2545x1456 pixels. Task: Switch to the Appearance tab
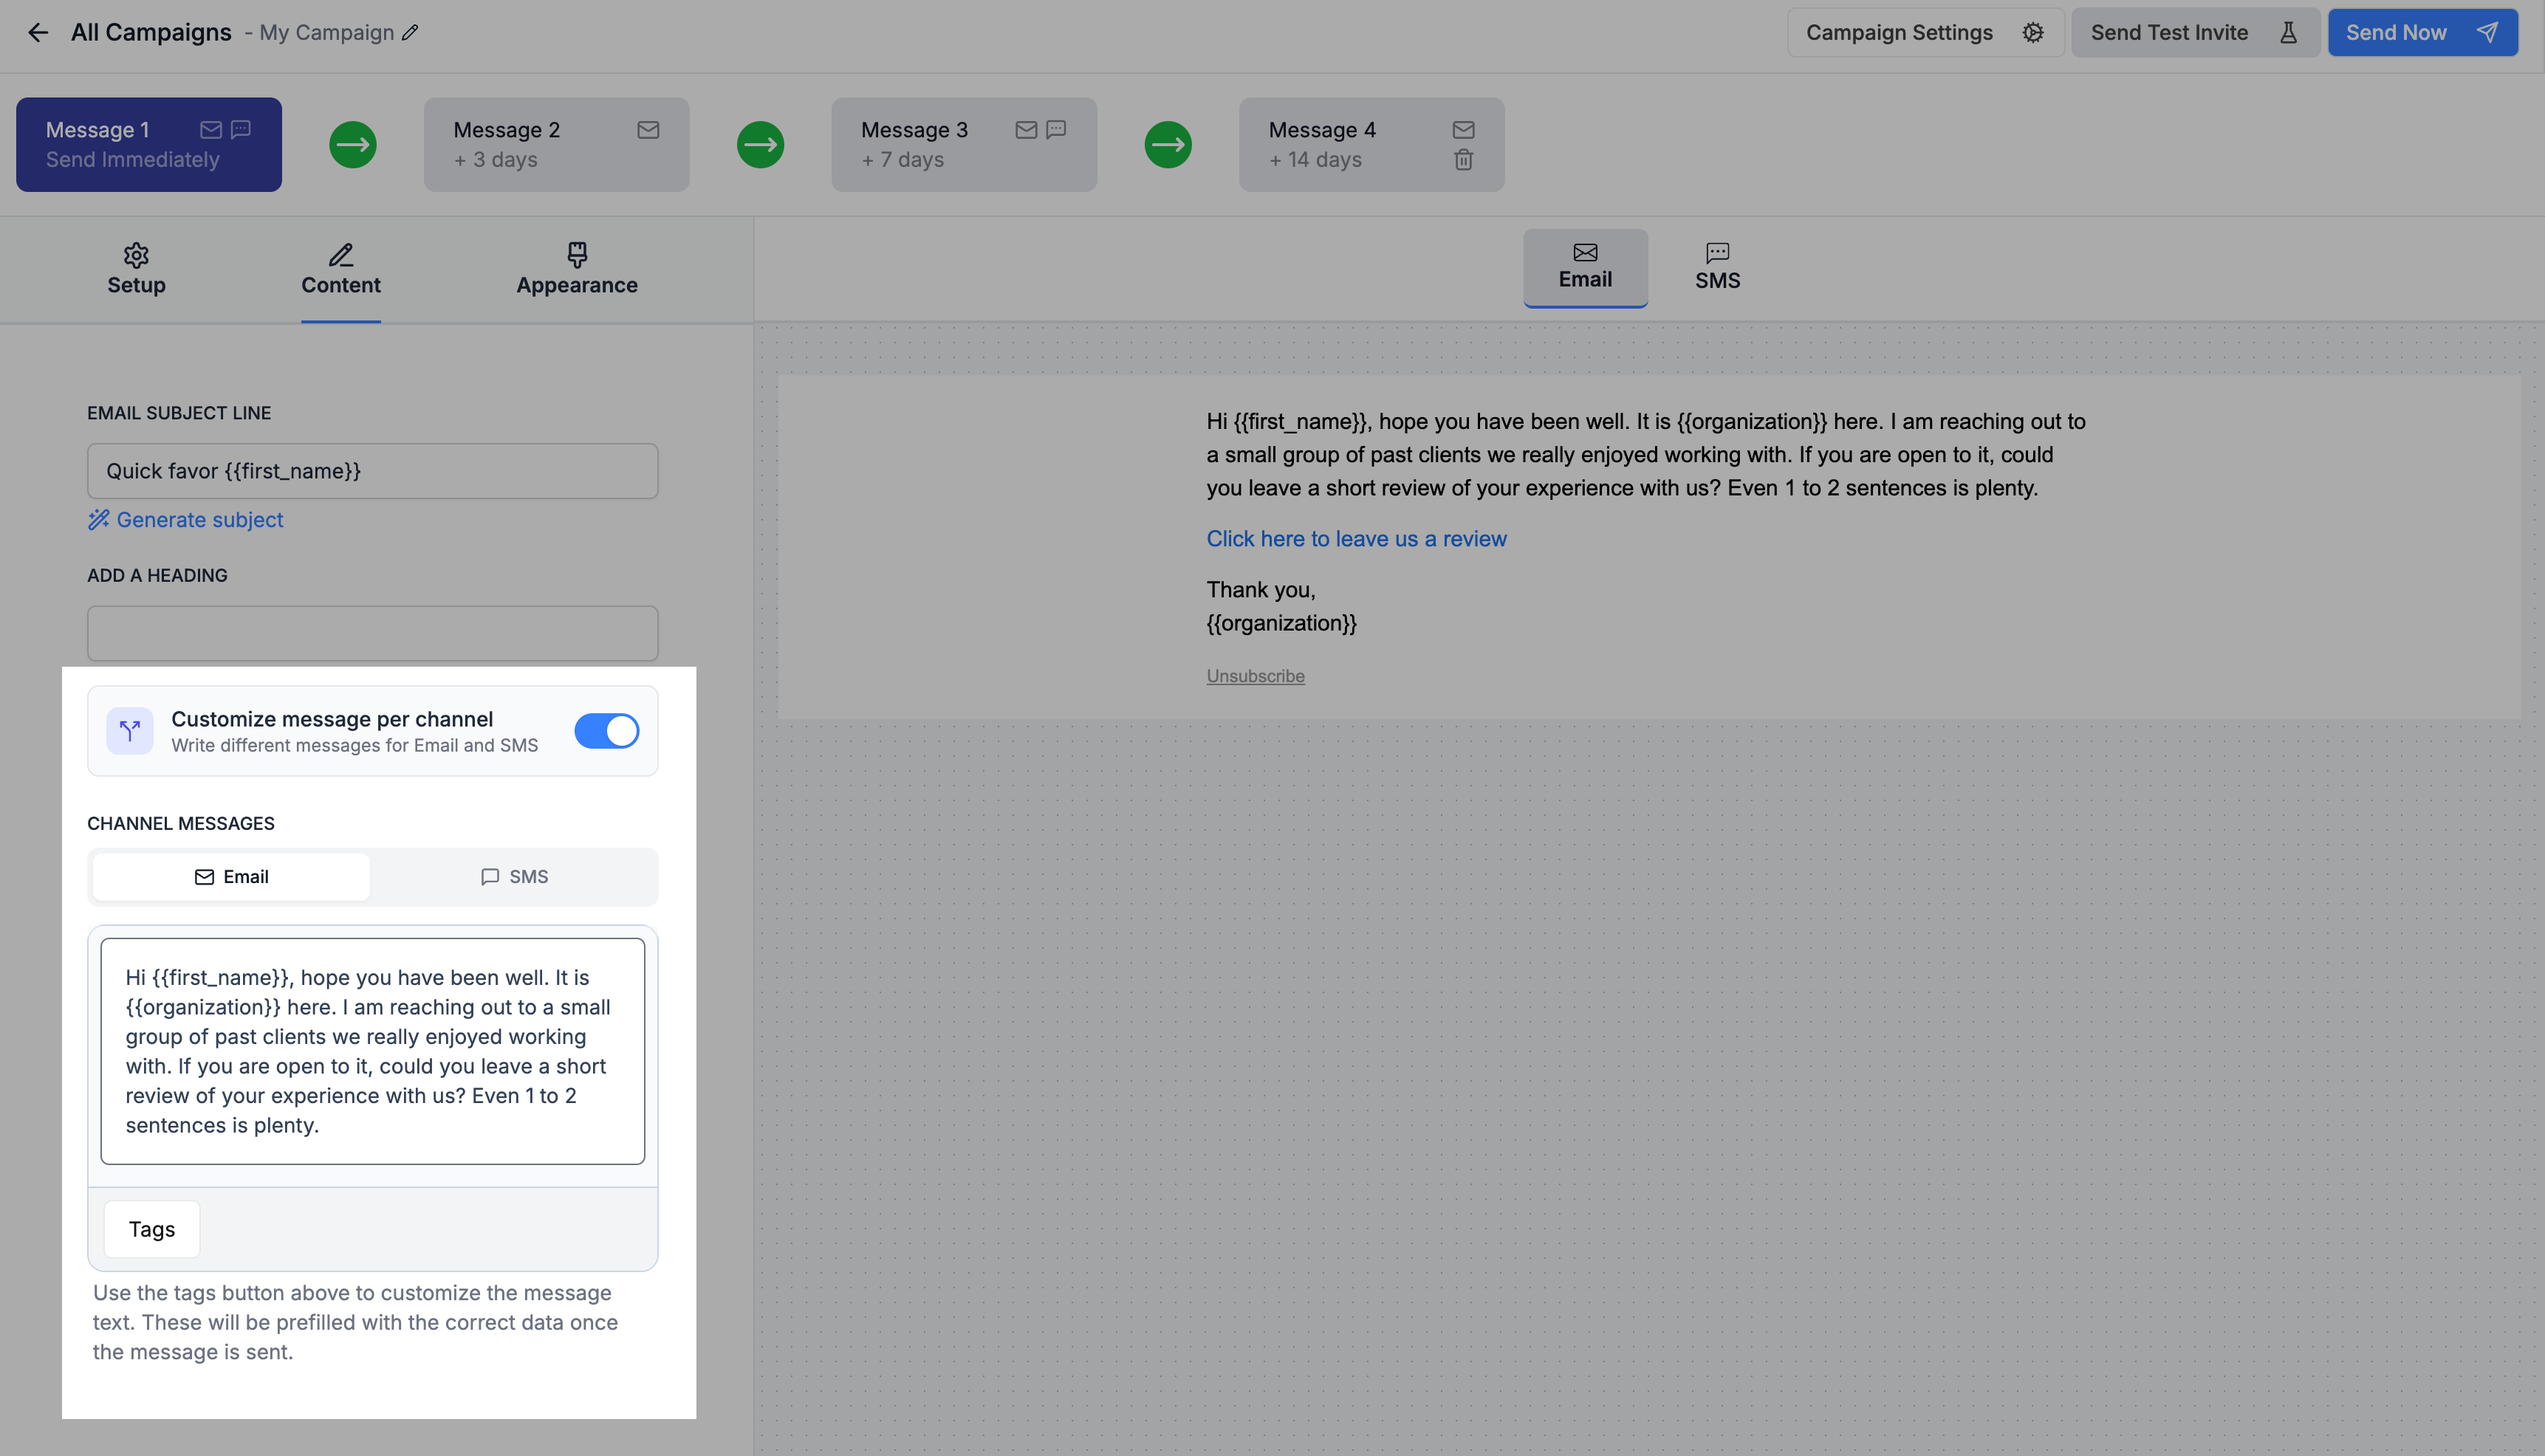[x=576, y=270]
